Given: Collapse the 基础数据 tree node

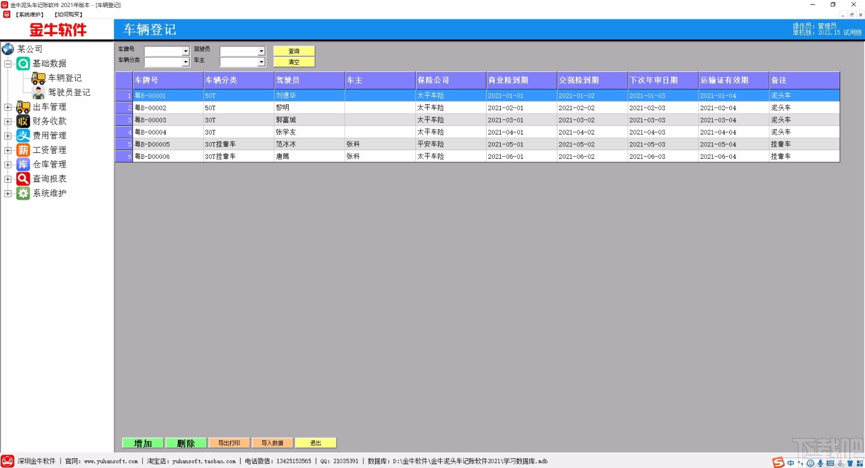Looking at the screenshot, I should (8, 64).
